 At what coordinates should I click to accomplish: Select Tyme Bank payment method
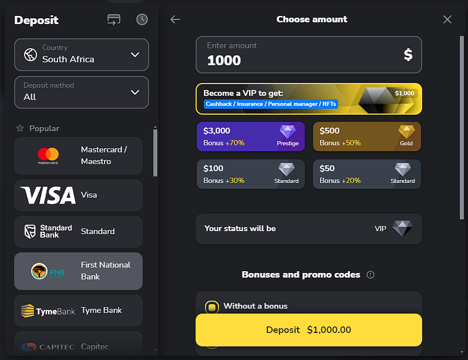click(79, 311)
